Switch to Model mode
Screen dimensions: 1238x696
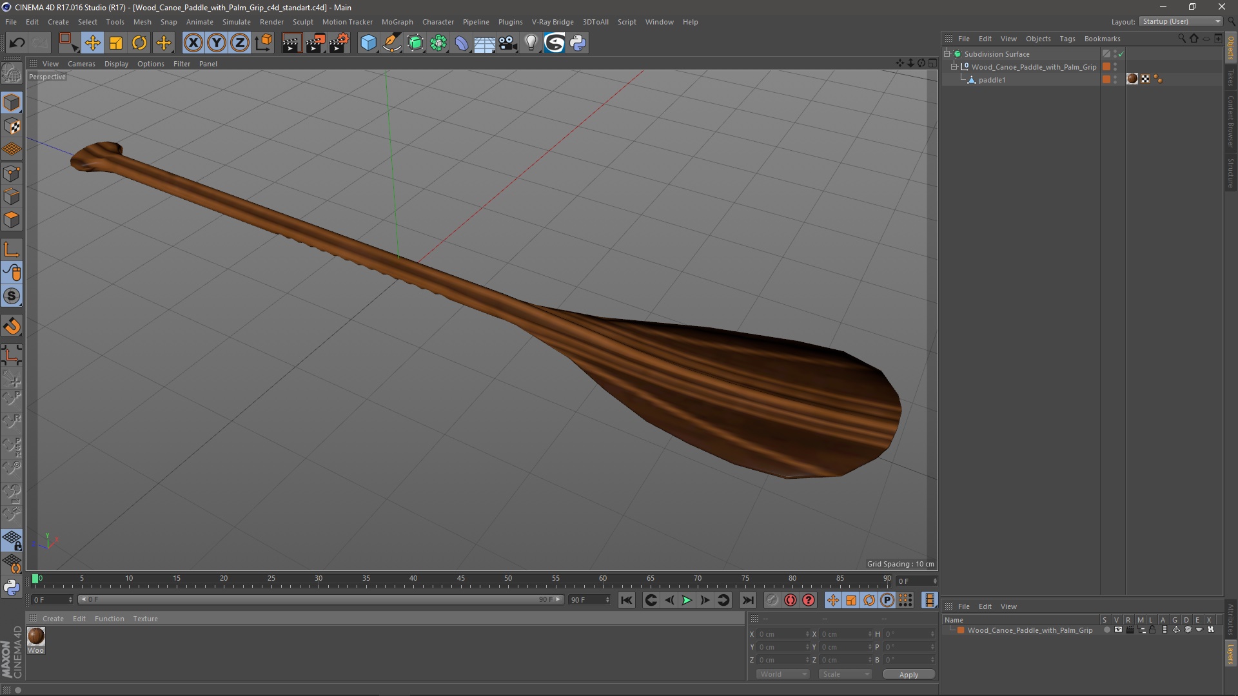tap(12, 102)
